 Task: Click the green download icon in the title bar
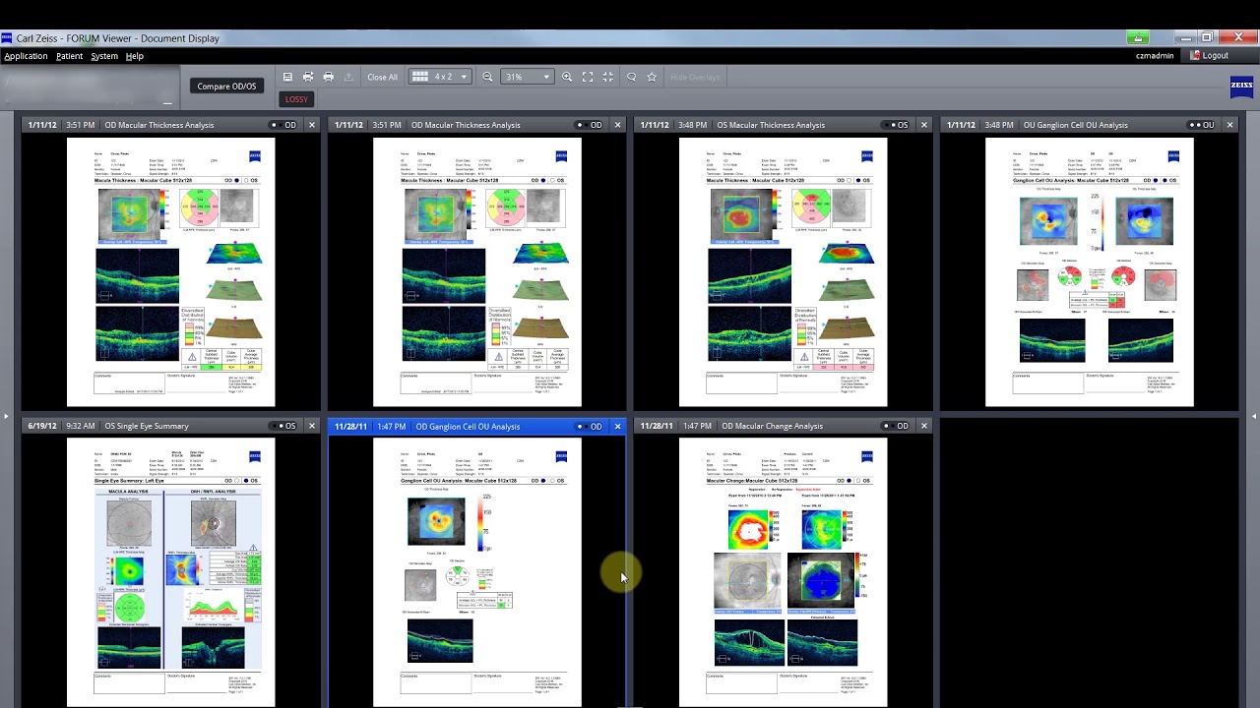[x=1138, y=38]
